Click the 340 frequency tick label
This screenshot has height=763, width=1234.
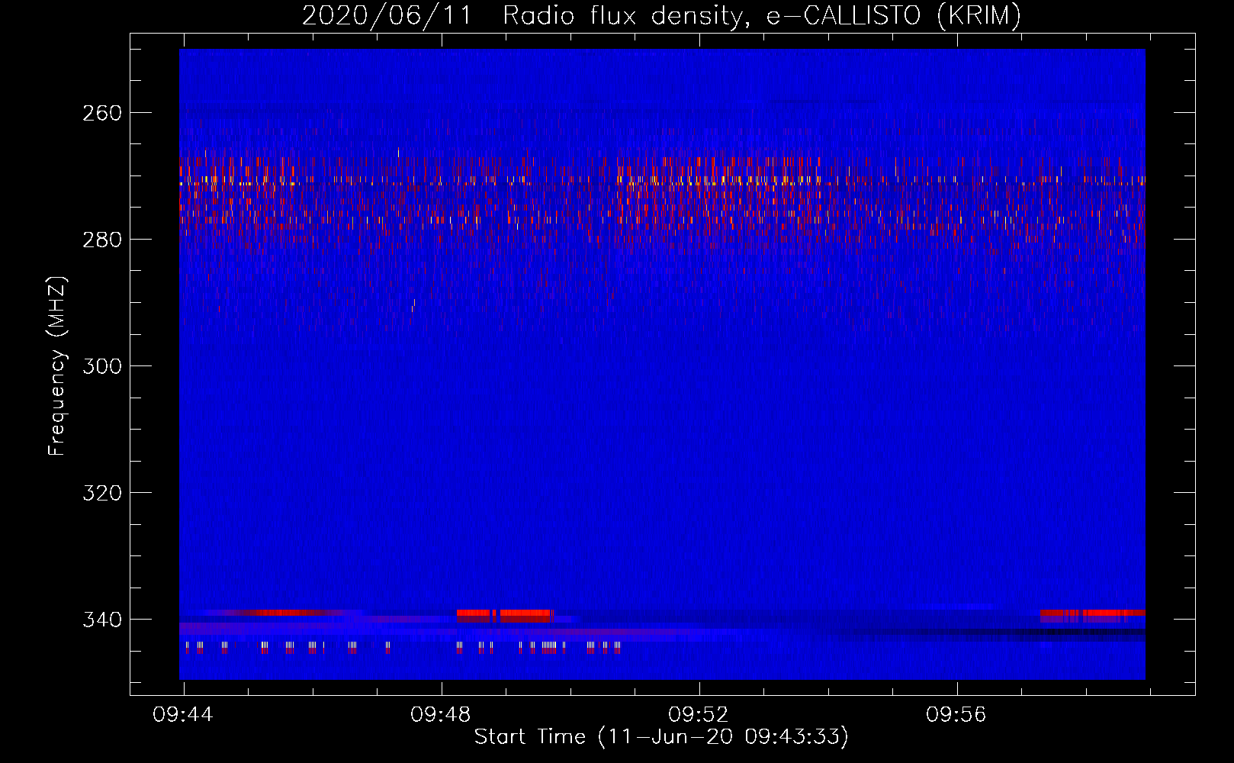[x=102, y=620]
